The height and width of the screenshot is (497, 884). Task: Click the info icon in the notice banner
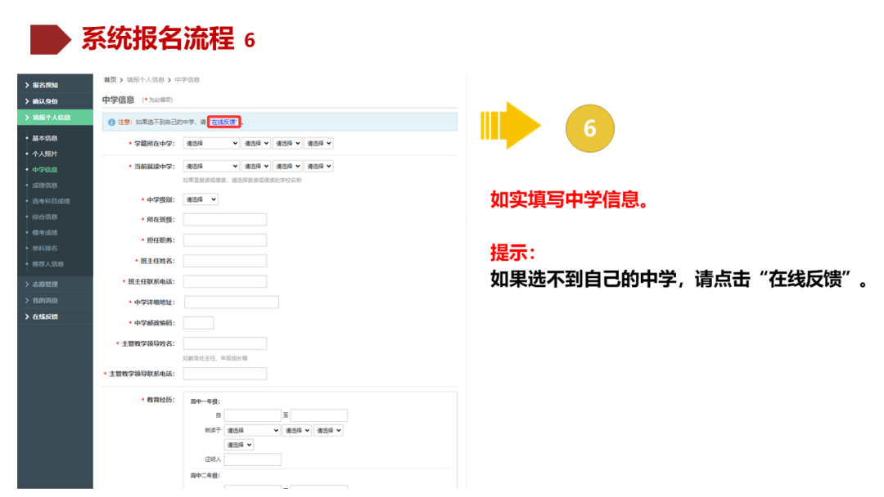[x=110, y=119]
